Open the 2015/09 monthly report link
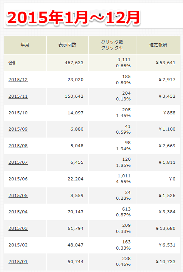The image size is (183, 272). [18, 129]
